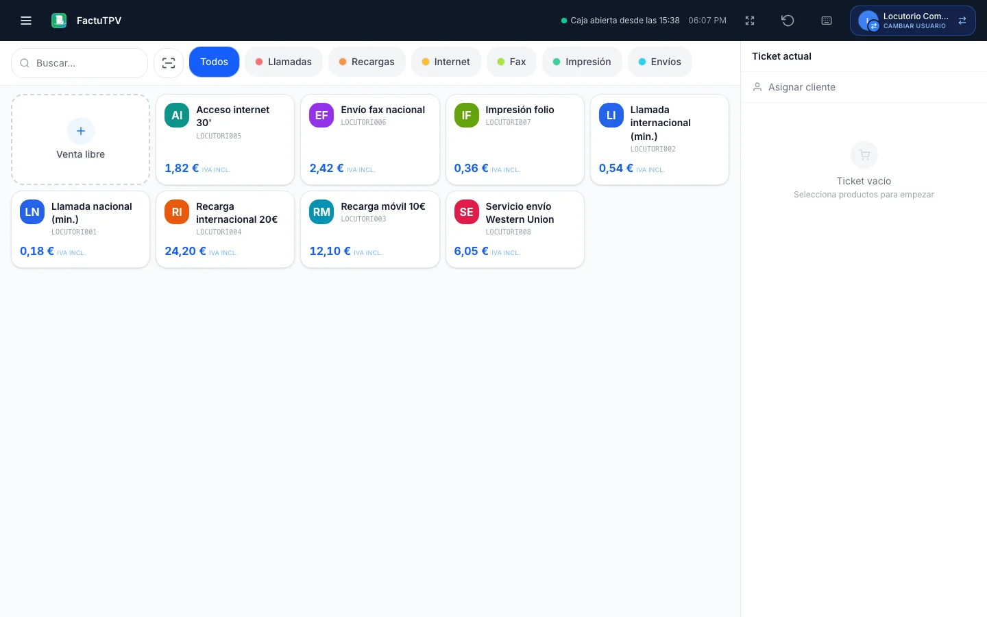Click the Asignar cliente button
Image resolution: width=987 pixels, height=617 pixels.
(x=864, y=87)
